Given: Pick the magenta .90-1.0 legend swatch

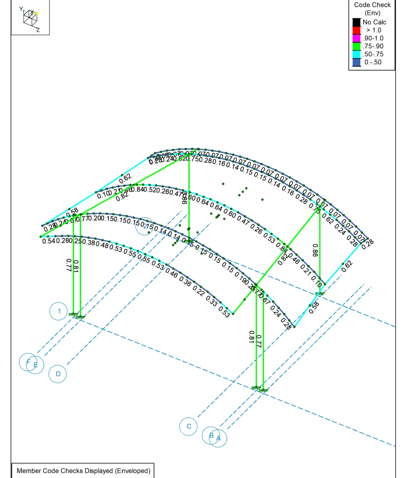Looking at the screenshot, I should click(356, 38).
